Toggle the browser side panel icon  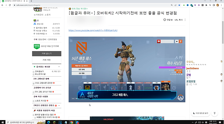pos(214,5)
